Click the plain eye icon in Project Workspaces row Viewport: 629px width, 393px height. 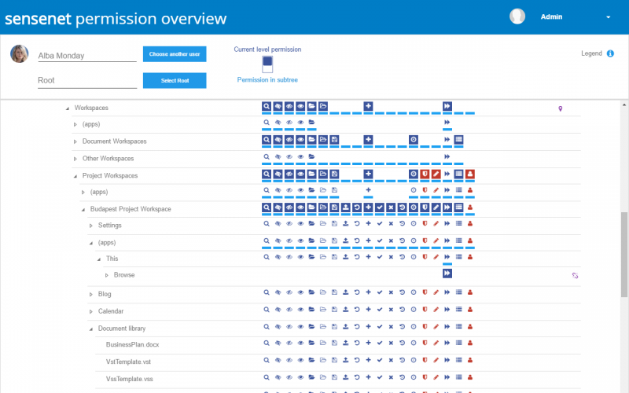[300, 174]
